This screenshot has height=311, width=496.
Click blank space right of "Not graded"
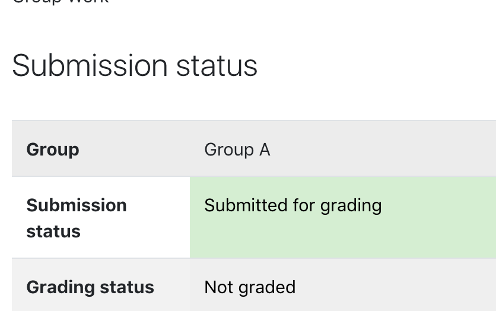(x=395, y=287)
